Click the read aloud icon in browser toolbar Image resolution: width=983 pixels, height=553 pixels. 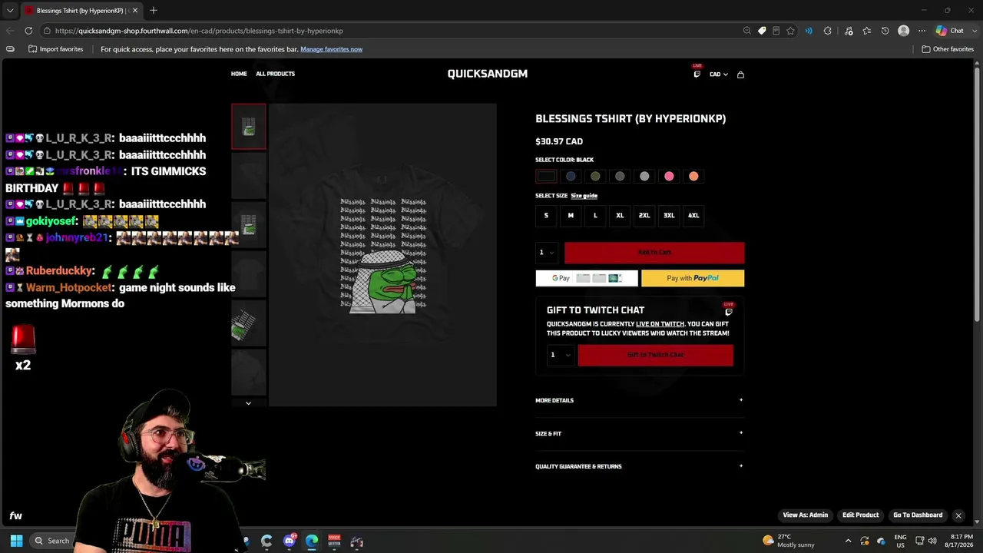click(809, 31)
